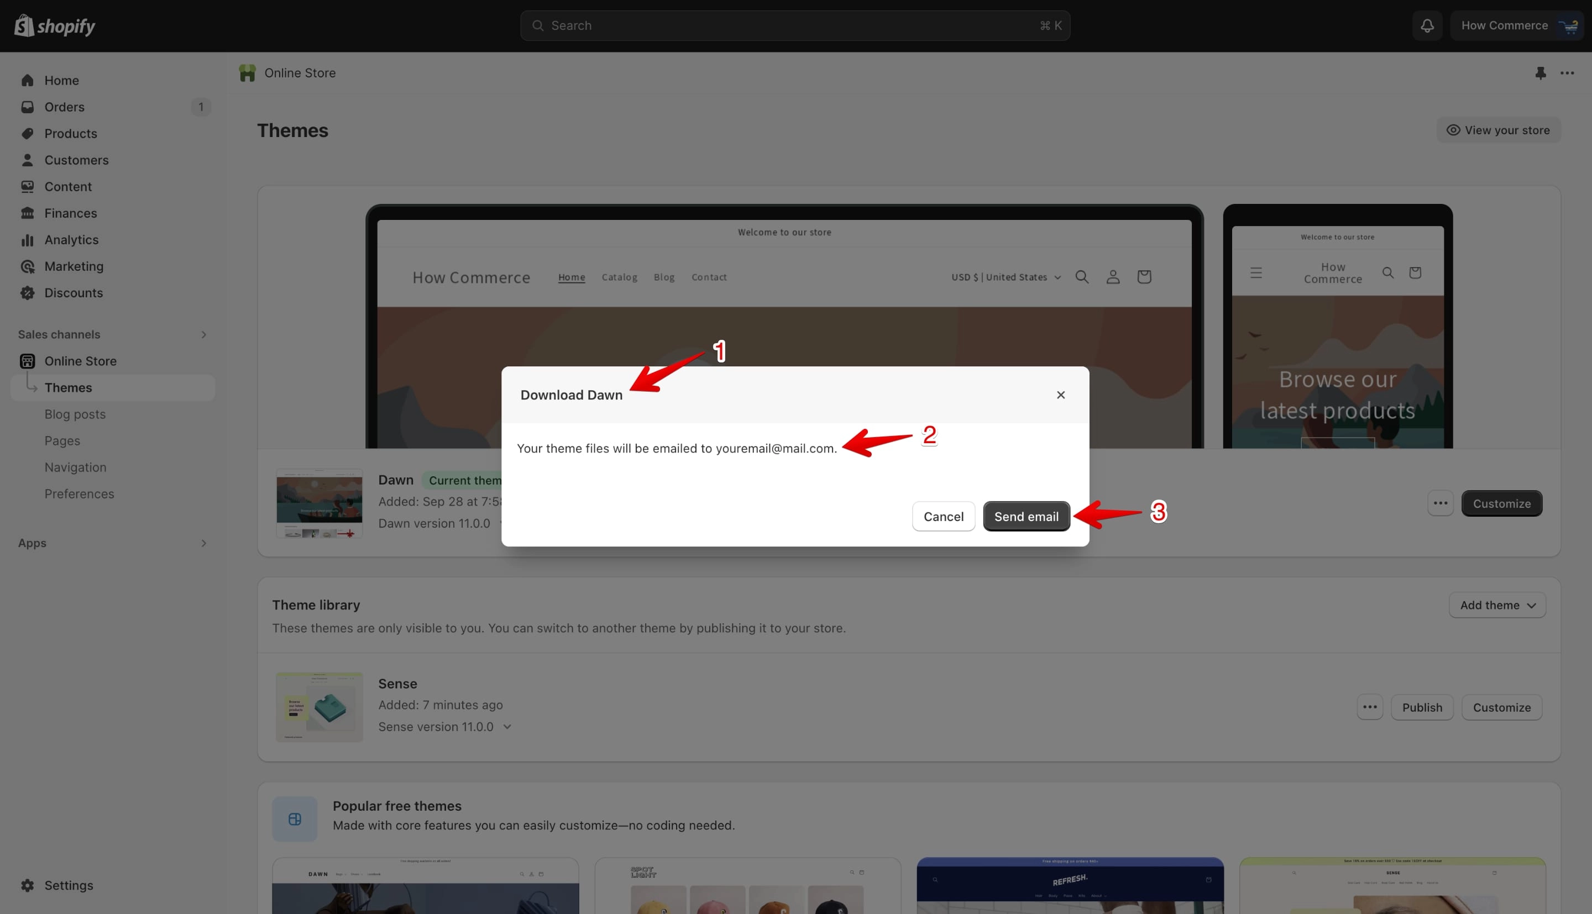Viewport: 1592px width, 914px height.
Task: Click Customize for the Dawn theme
Action: coord(1501,503)
